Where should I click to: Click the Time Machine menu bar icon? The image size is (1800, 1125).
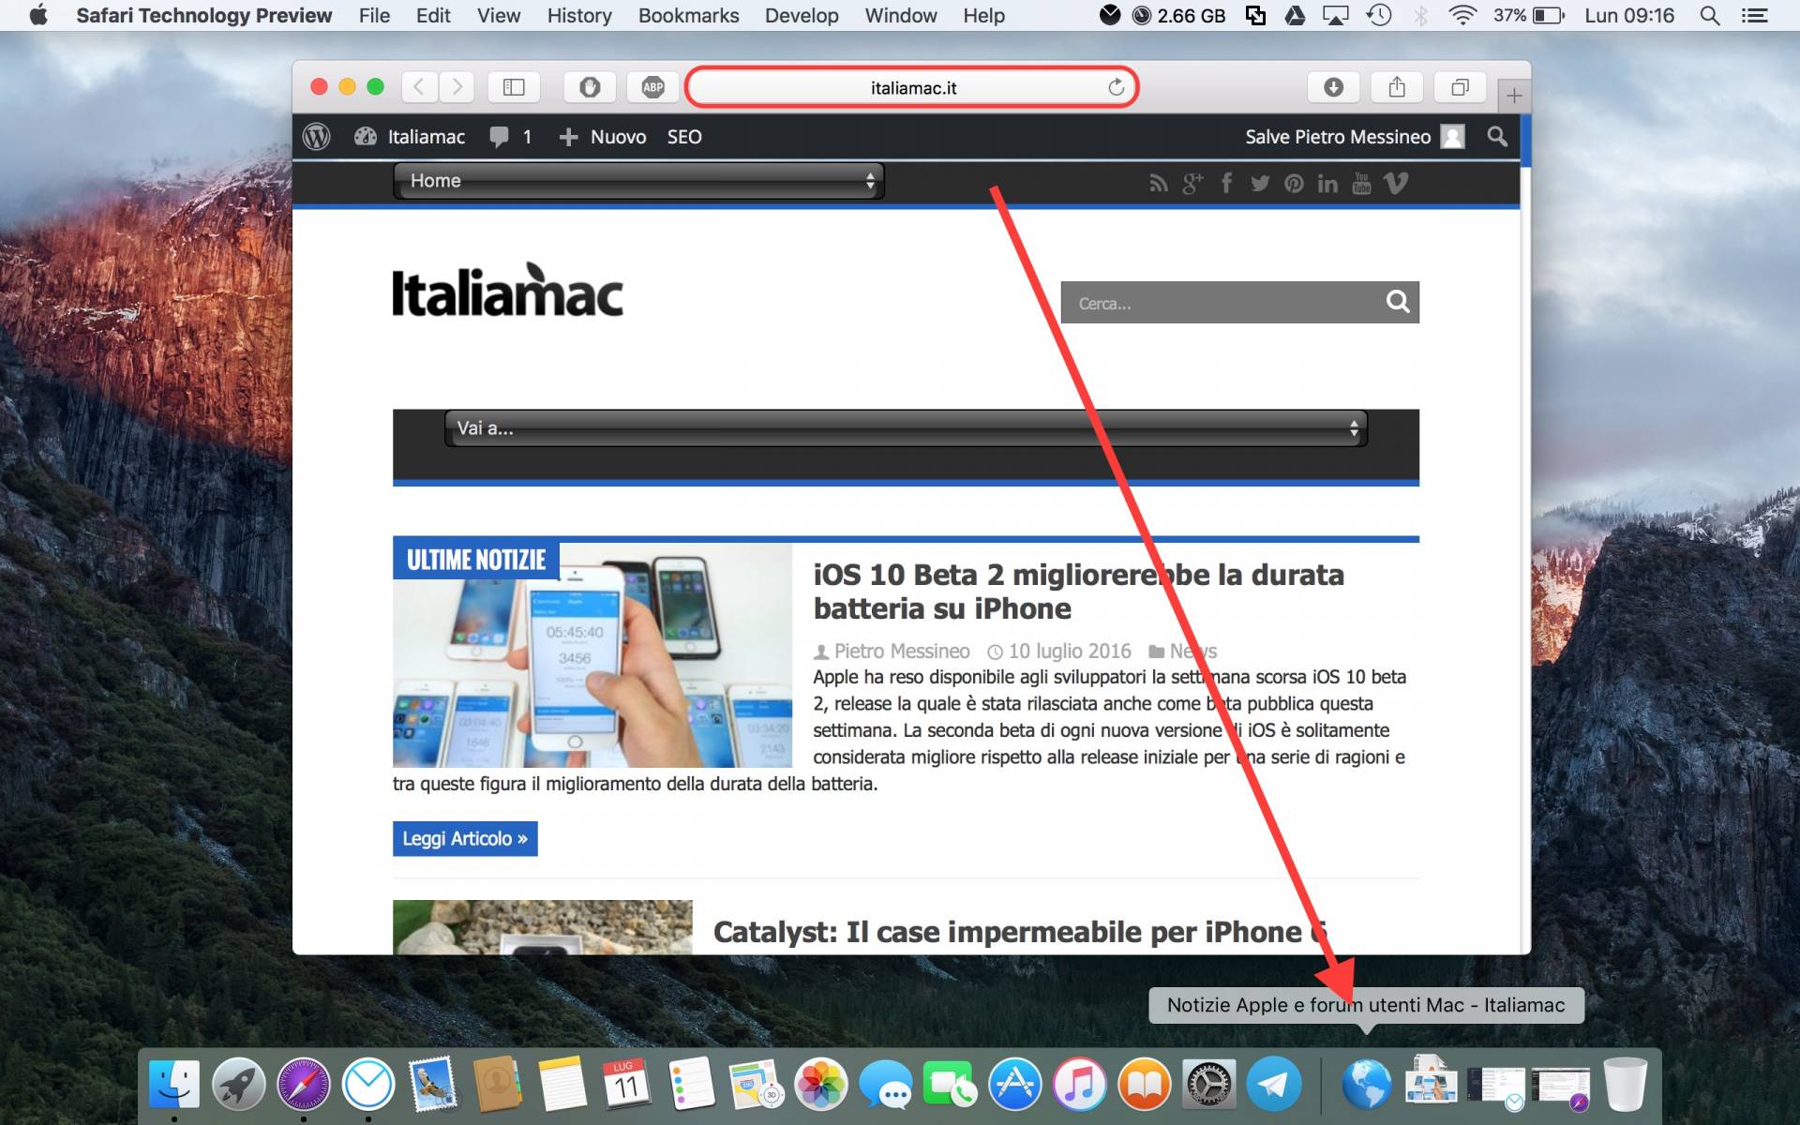[x=1378, y=15]
